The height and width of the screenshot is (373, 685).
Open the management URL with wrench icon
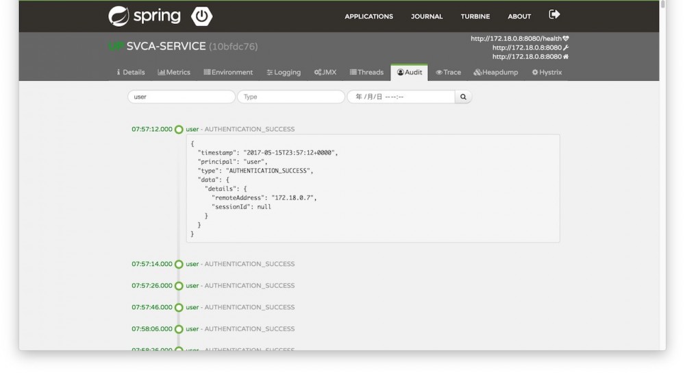(530, 47)
